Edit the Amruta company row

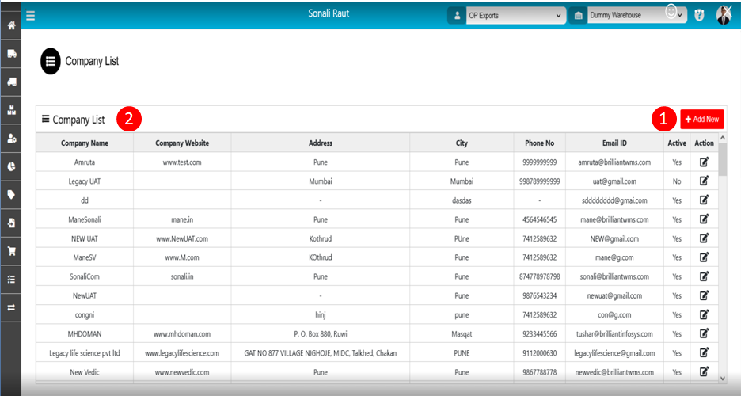pos(704,162)
